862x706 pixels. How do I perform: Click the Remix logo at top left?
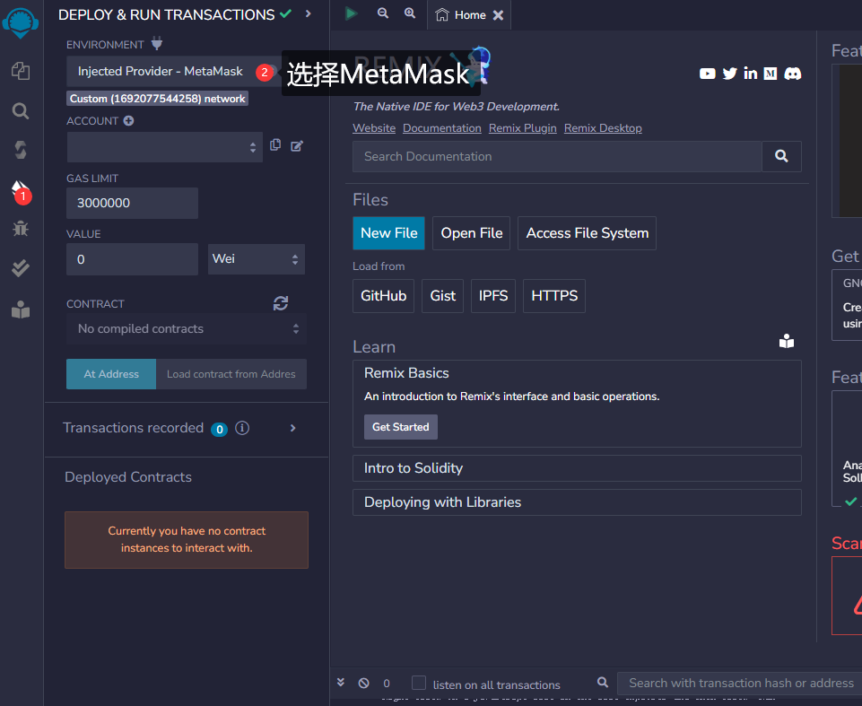[21, 23]
